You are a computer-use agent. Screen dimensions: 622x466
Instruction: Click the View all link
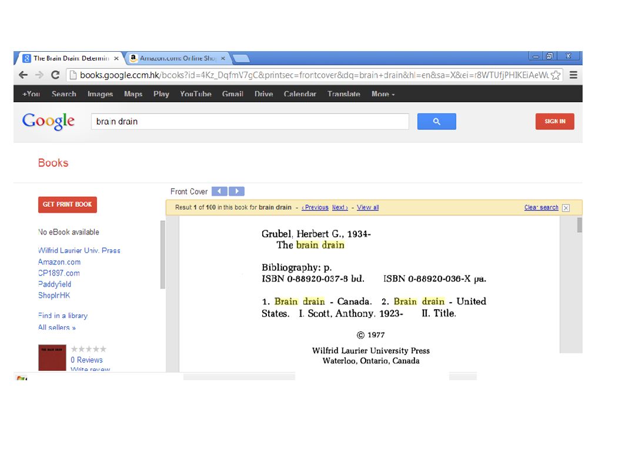pyautogui.click(x=367, y=207)
